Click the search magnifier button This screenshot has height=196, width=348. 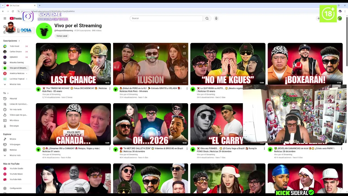(x=207, y=18)
